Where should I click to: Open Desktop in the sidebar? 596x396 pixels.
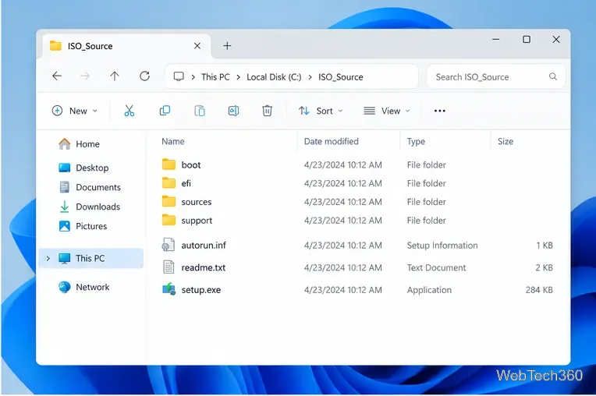pyautogui.click(x=83, y=168)
